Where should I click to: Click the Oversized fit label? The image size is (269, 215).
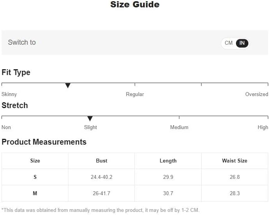[x=257, y=94]
